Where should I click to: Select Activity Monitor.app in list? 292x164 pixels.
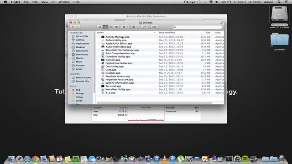pyautogui.click(x=117, y=37)
